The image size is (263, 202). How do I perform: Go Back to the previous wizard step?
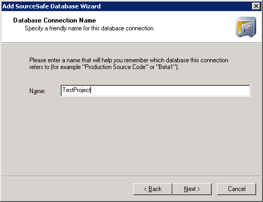pos(153,189)
